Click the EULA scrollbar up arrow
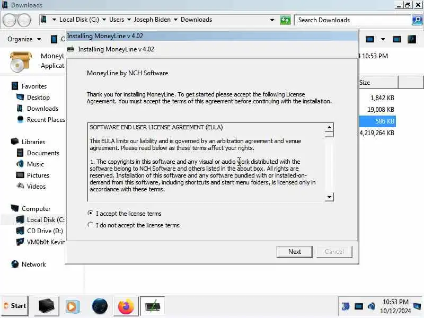This screenshot has height=318, width=424. pos(329,127)
